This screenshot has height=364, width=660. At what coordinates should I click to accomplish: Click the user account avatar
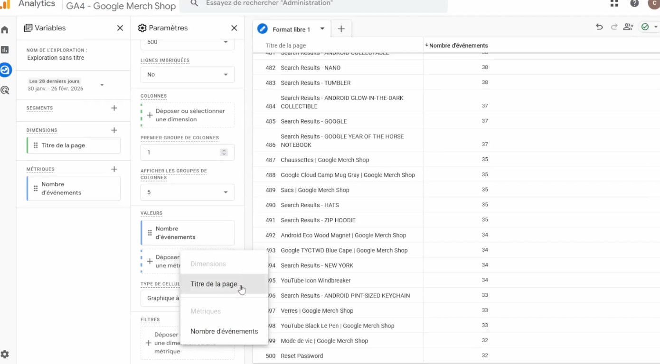tap(654, 3)
